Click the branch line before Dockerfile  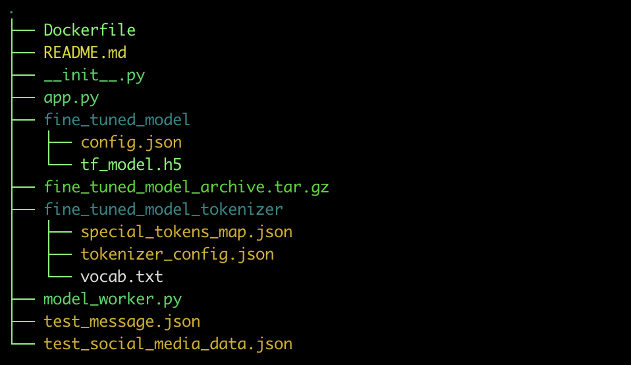pyautogui.click(x=23, y=30)
